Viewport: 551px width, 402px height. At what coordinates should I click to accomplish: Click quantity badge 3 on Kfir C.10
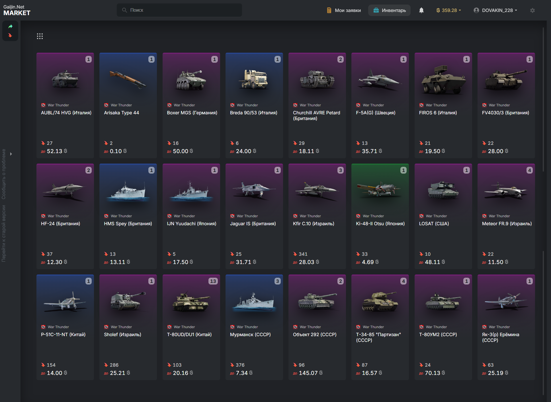point(340,170)
